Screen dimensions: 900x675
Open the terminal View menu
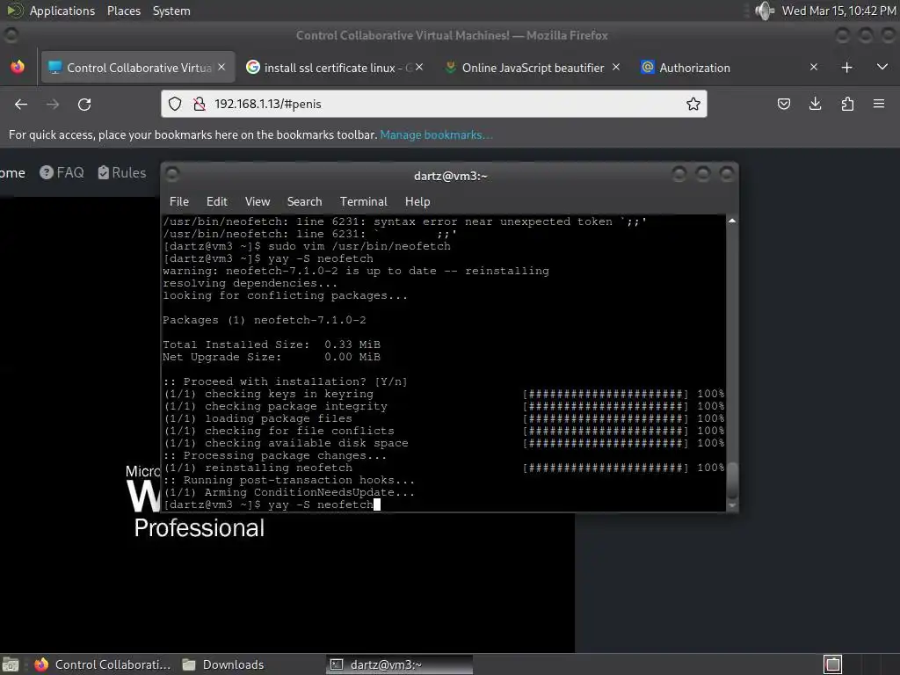point(258,201)
